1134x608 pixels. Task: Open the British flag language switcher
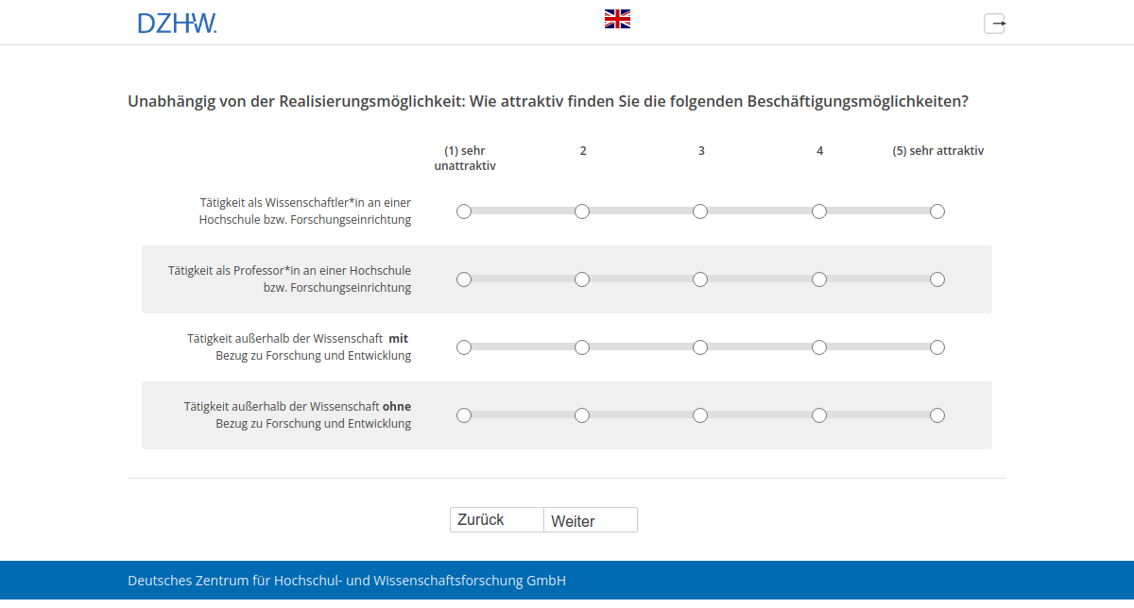[616, 17]
